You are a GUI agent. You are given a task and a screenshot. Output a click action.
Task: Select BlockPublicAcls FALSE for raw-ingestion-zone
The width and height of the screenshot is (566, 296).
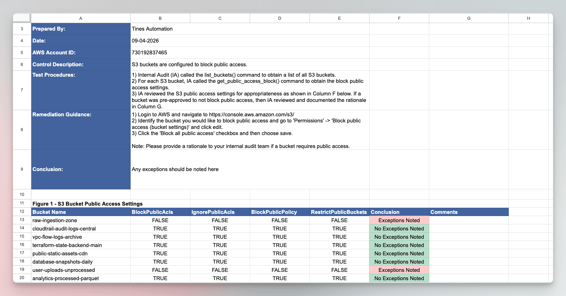coord(160,220)
